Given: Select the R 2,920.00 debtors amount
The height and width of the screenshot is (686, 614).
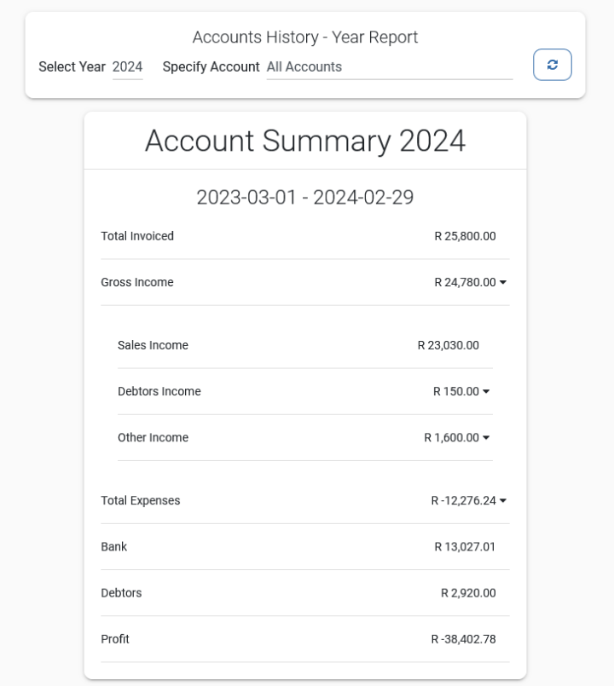Looking at the screenshot, I should [x=468, y=592].
